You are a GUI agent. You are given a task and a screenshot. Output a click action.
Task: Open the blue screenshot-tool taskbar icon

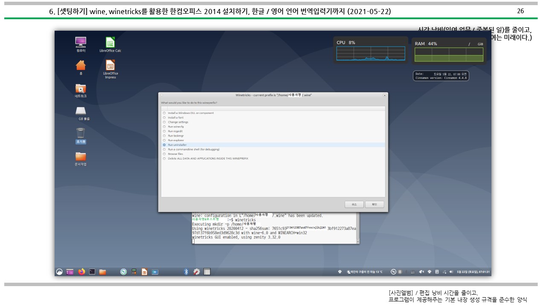(x=155, y=272)
